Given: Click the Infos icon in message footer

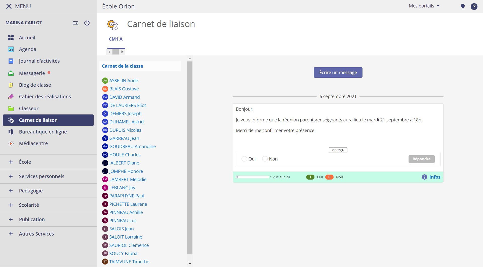Looking at the screenshot, I should click(x=424, y=177).
